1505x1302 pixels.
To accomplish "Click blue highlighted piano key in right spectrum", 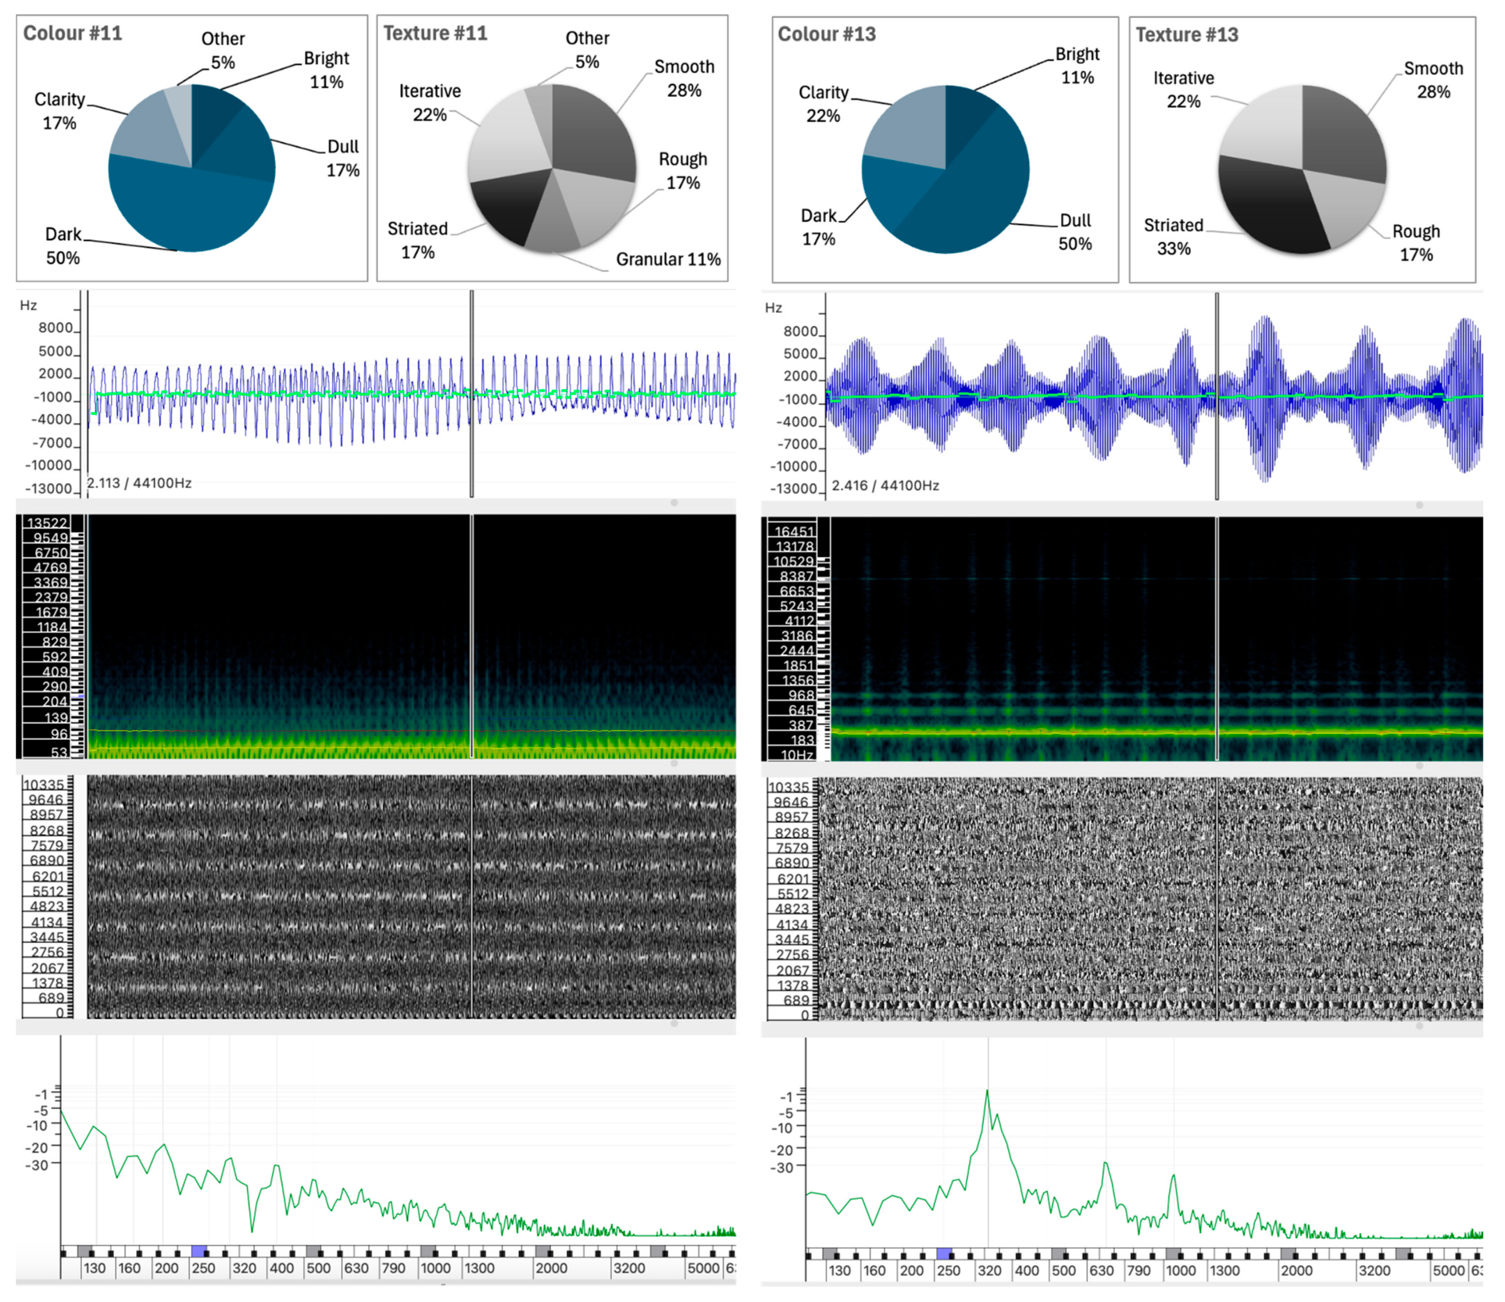I will [x=944, y=1254].
